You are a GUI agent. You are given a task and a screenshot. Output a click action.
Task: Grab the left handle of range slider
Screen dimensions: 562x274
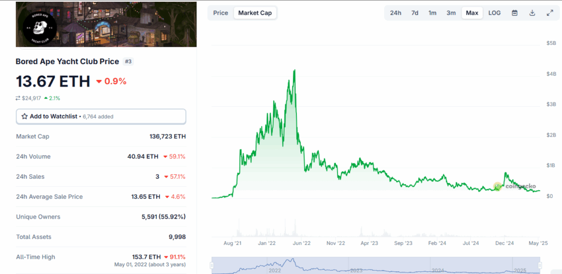pyautogui.click(x=212, y=265)
